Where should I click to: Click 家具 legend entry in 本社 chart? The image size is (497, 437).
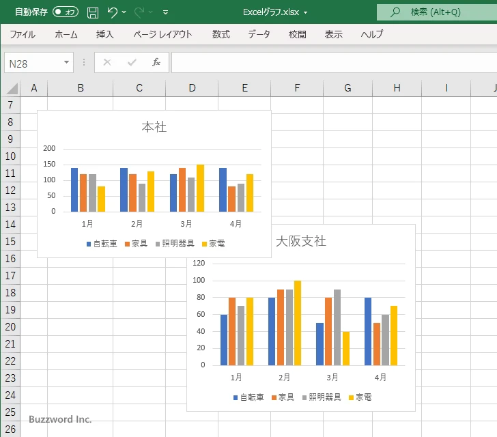(137, 244)
